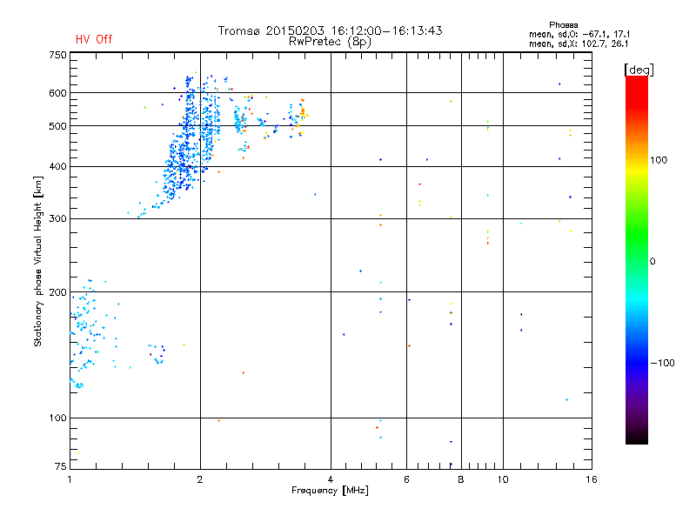This screenshot has height=522, width=696.
Task: Click the colorbar tick label '100'
Action: 659,160
